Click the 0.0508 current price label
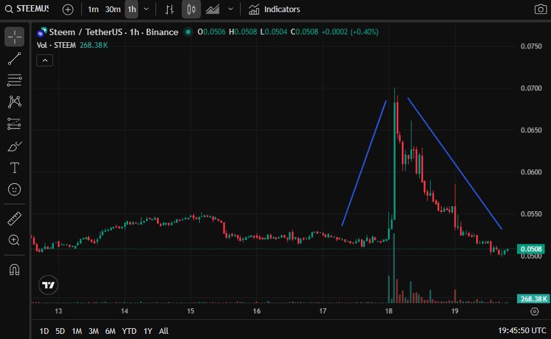Image resolution: width=551 pixels, height=339 pixels. [x=531, y=249]
